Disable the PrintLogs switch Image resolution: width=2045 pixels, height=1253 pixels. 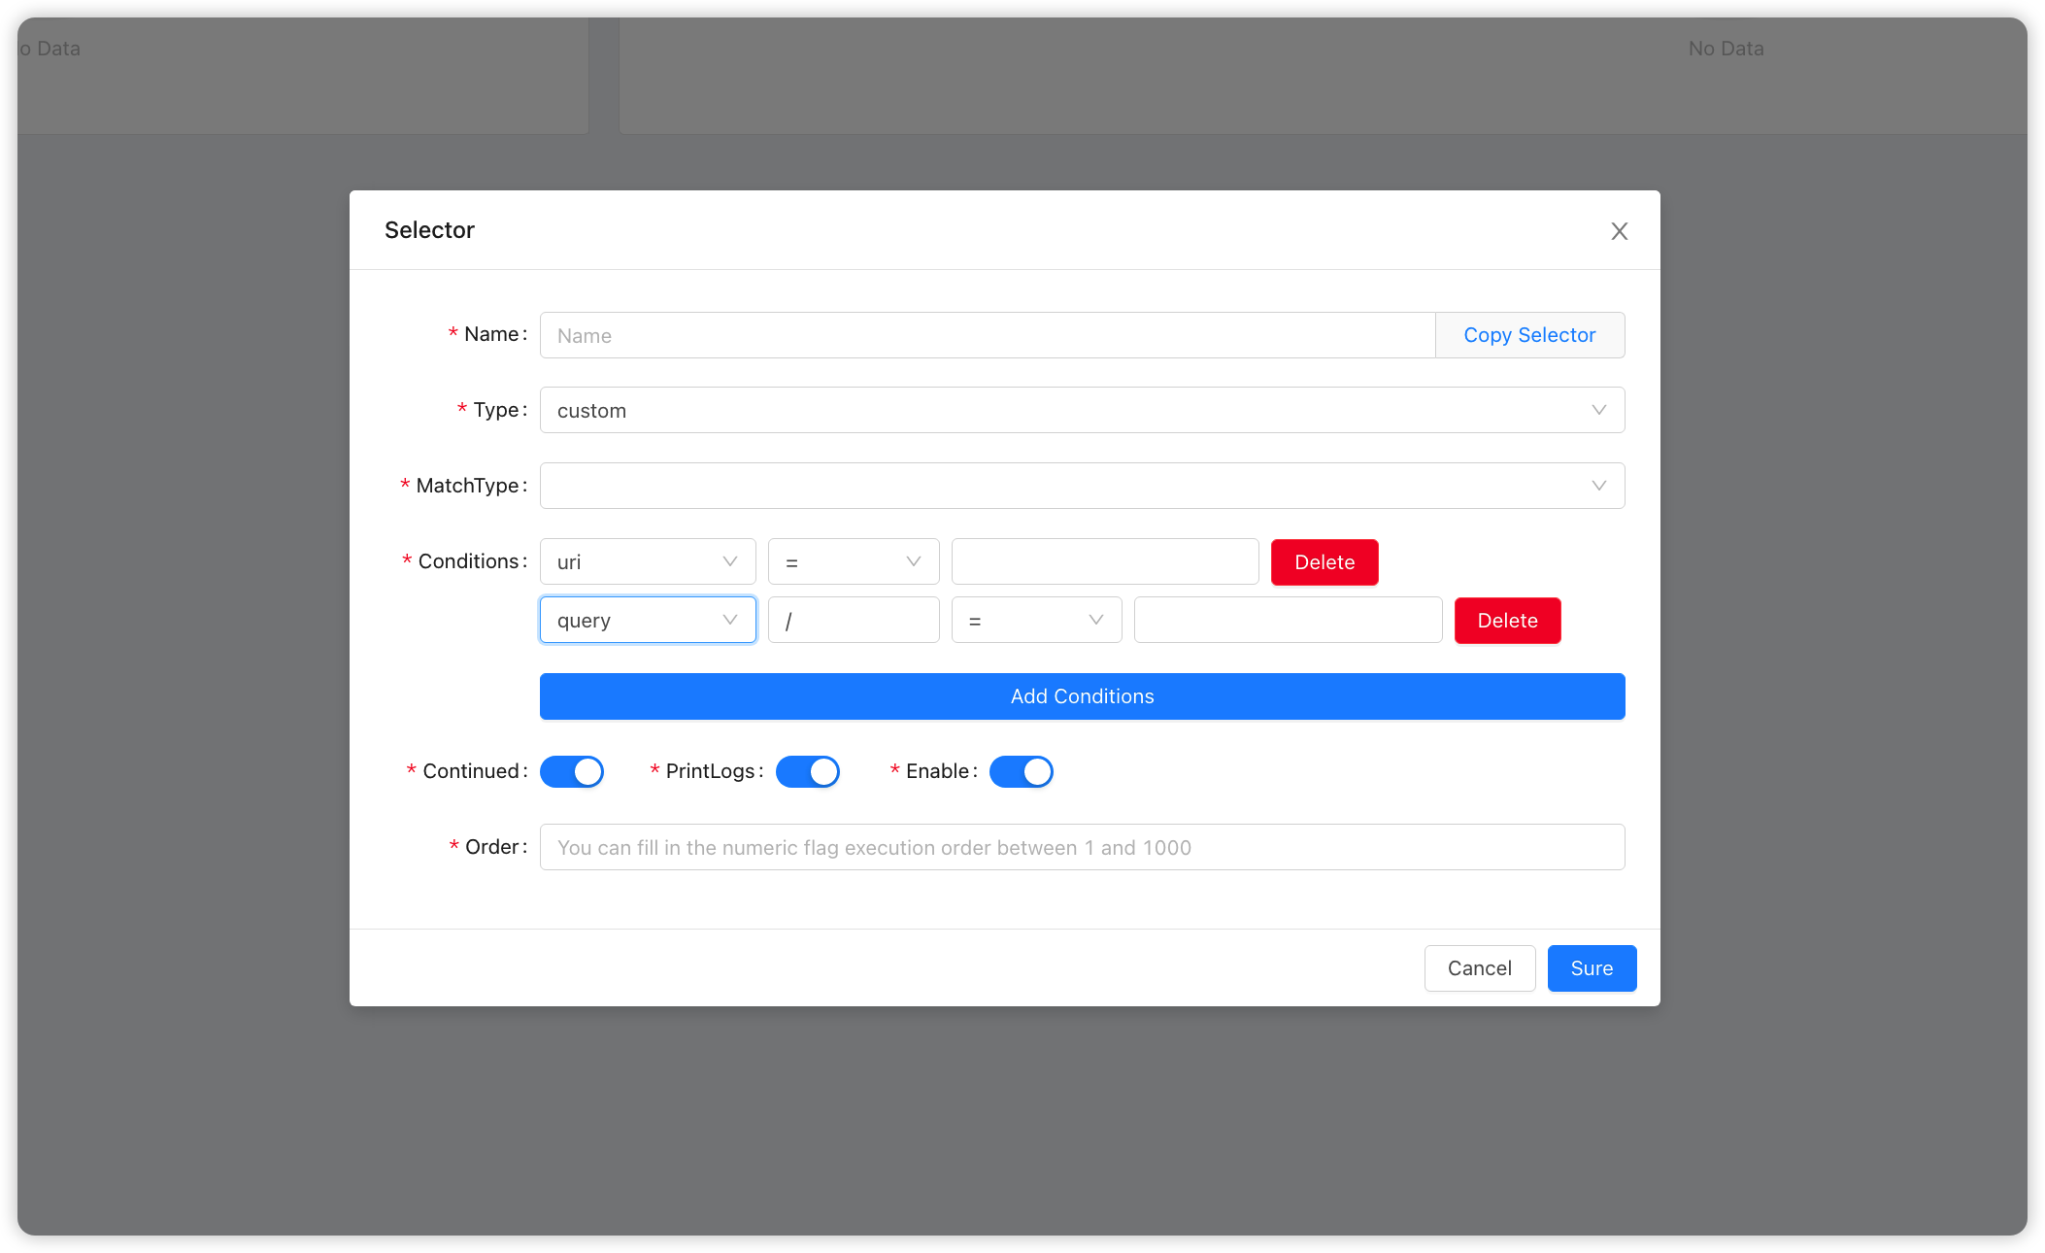coord(808,770)
